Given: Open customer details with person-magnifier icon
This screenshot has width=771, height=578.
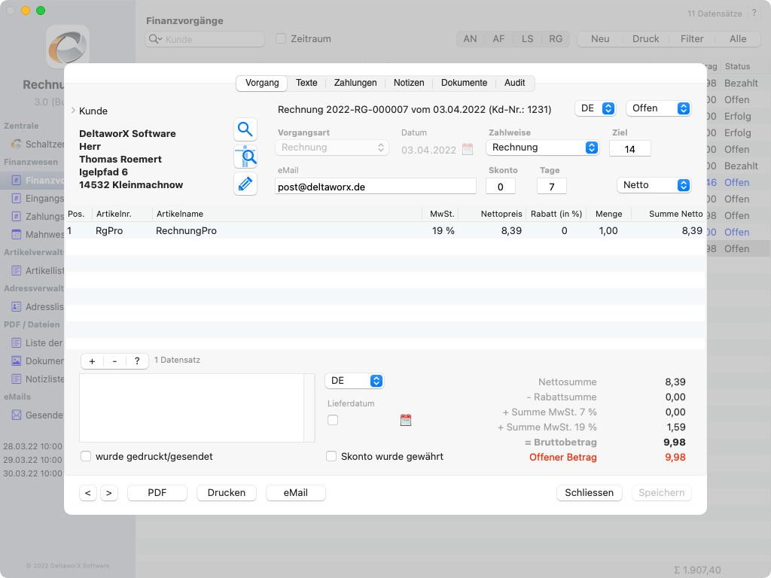Looking at the screenshot, I should coord(245,157).
